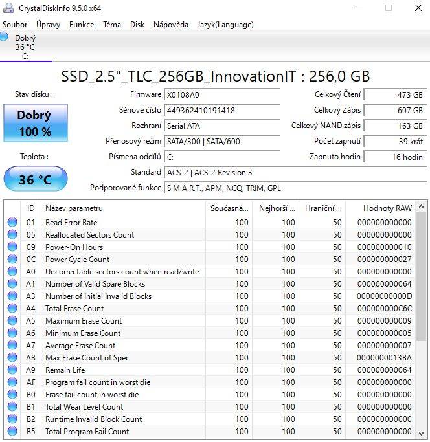Click the Standard field ACS-2 Revision 3
This screenshot has width=430, height=442.
[x=296, y=172]
